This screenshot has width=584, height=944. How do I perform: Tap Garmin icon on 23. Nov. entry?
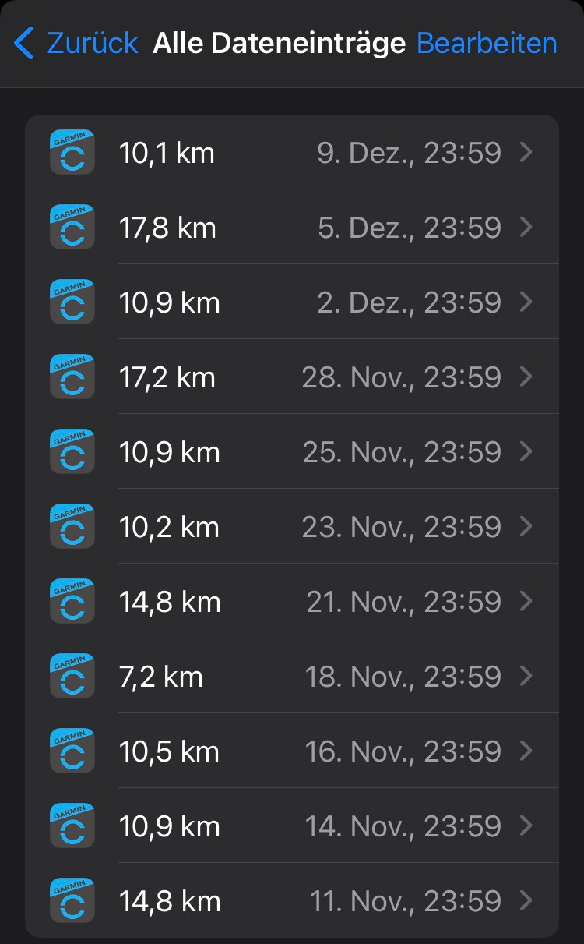(72, 526)
